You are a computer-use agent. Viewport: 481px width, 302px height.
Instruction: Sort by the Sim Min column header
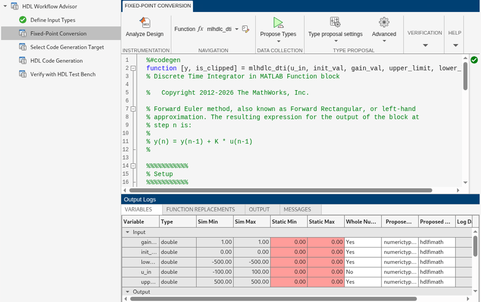[x=215, y=222]
